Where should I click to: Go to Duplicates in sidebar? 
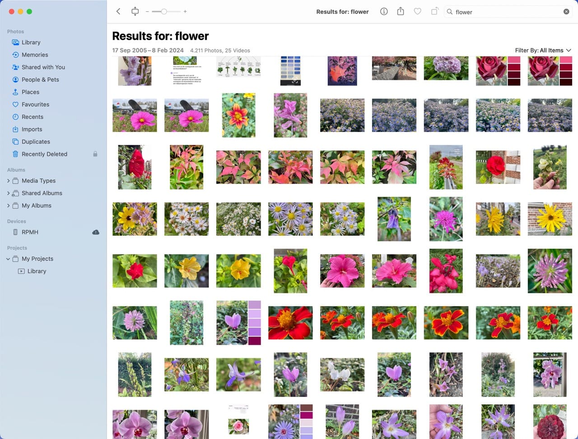coord(36,142)
